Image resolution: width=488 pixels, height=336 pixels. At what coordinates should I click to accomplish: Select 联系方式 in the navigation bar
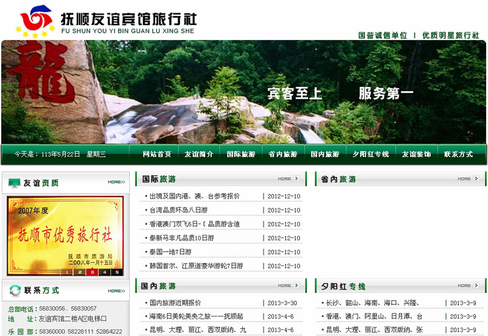458,155
